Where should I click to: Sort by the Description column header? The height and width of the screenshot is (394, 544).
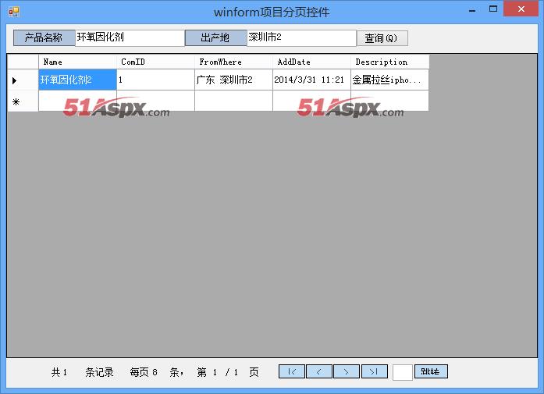[x=390, y=62]
